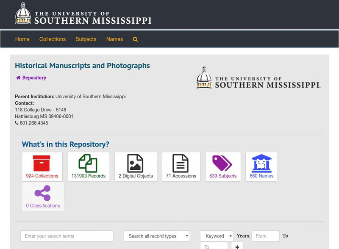Click the home icon beside Repository
The height and width of the screenshot is (249, 339).
point(18,77)
